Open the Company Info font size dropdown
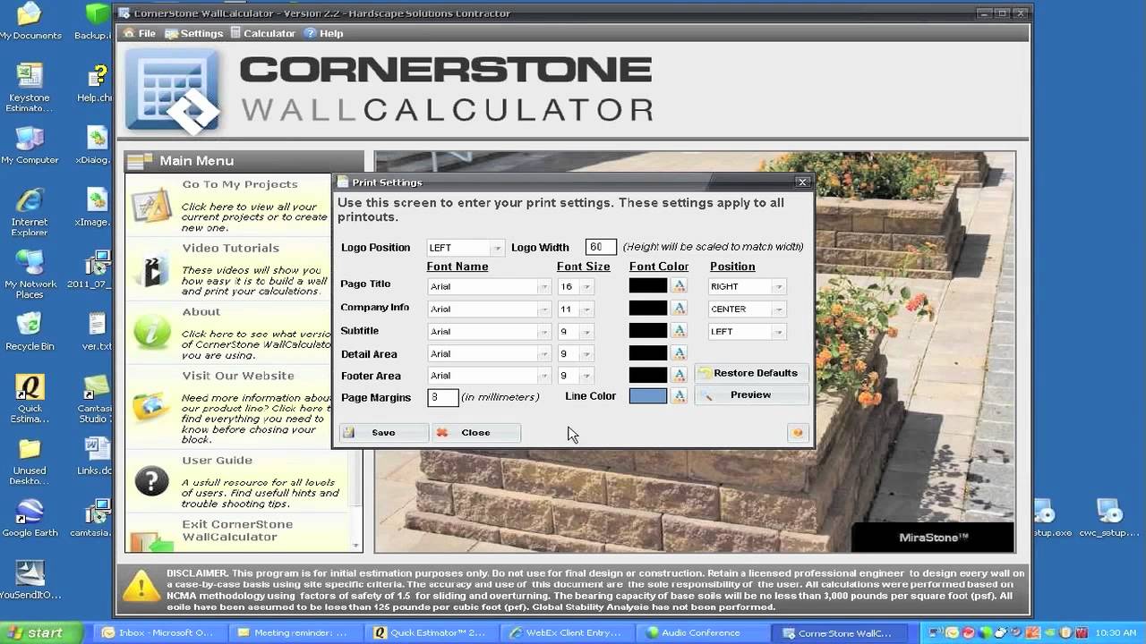 click(586, 309)
